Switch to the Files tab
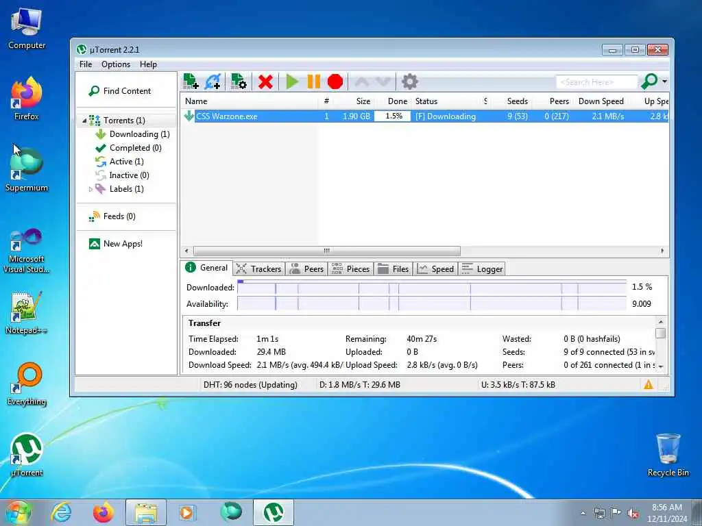Viewport: 702px width, 526px height. (394, 268)
